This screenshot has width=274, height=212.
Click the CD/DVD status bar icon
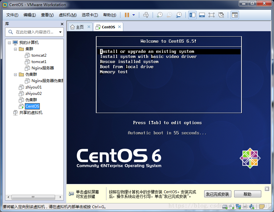[232, 207]
